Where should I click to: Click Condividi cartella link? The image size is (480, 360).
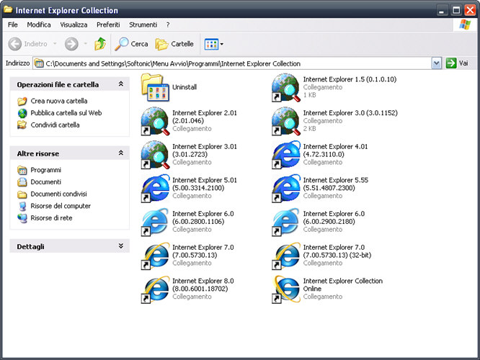pyautogui.click(x=55, y=125)
